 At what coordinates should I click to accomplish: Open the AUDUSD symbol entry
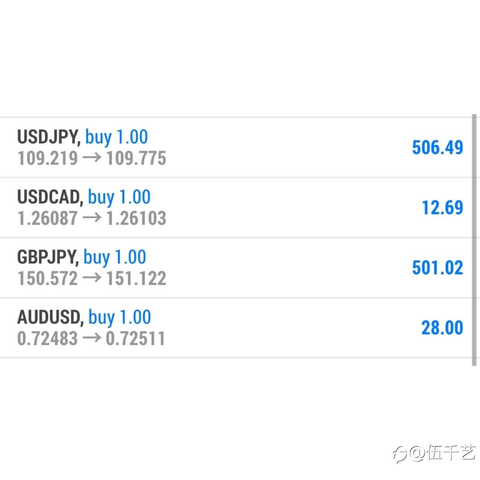pos(50,317)
